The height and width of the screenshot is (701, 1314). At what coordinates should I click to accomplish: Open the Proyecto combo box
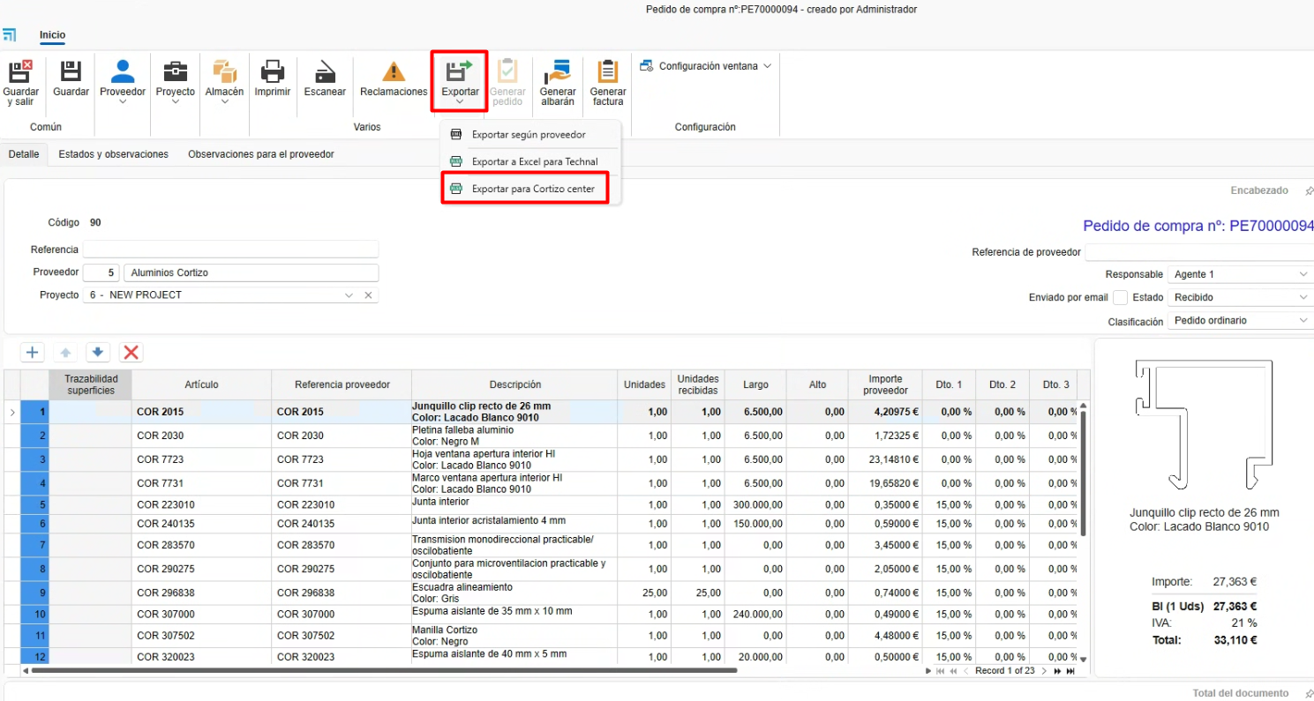click(x=231, y=295)
